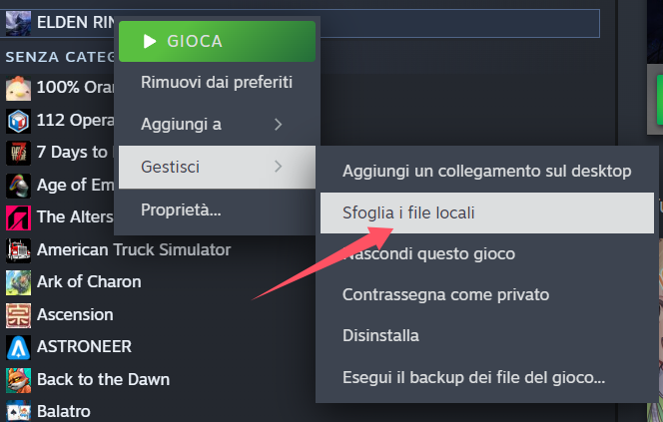Image resolution: width=663 pixels, height=422 pixels.
Task: Click the ELDEN RING game icon
Action: coord(18,23)
